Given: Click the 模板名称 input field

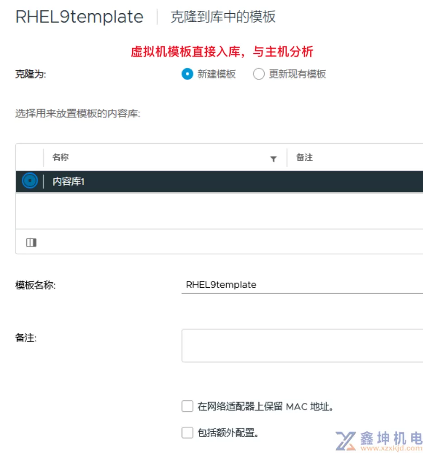Looking at the screenshot, I should 302,285.
